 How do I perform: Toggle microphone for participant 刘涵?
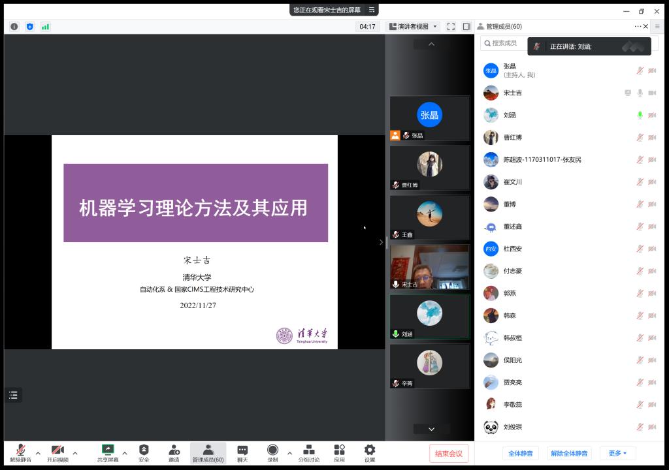[x=640, y=116]
